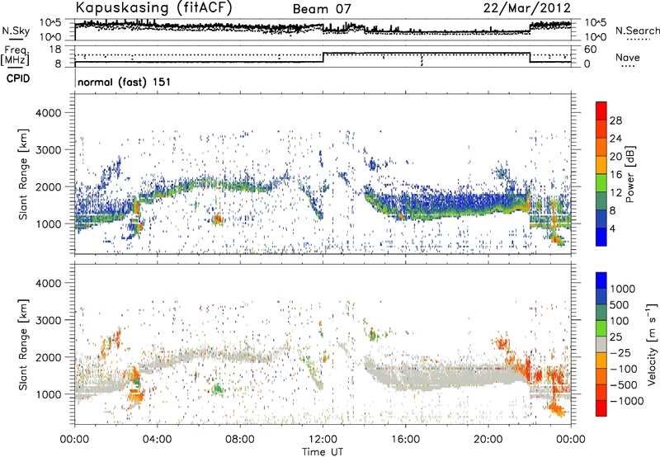Click the '2000' tick of the velocity panel
Screen dimensions: 660x457
(48, 357)
